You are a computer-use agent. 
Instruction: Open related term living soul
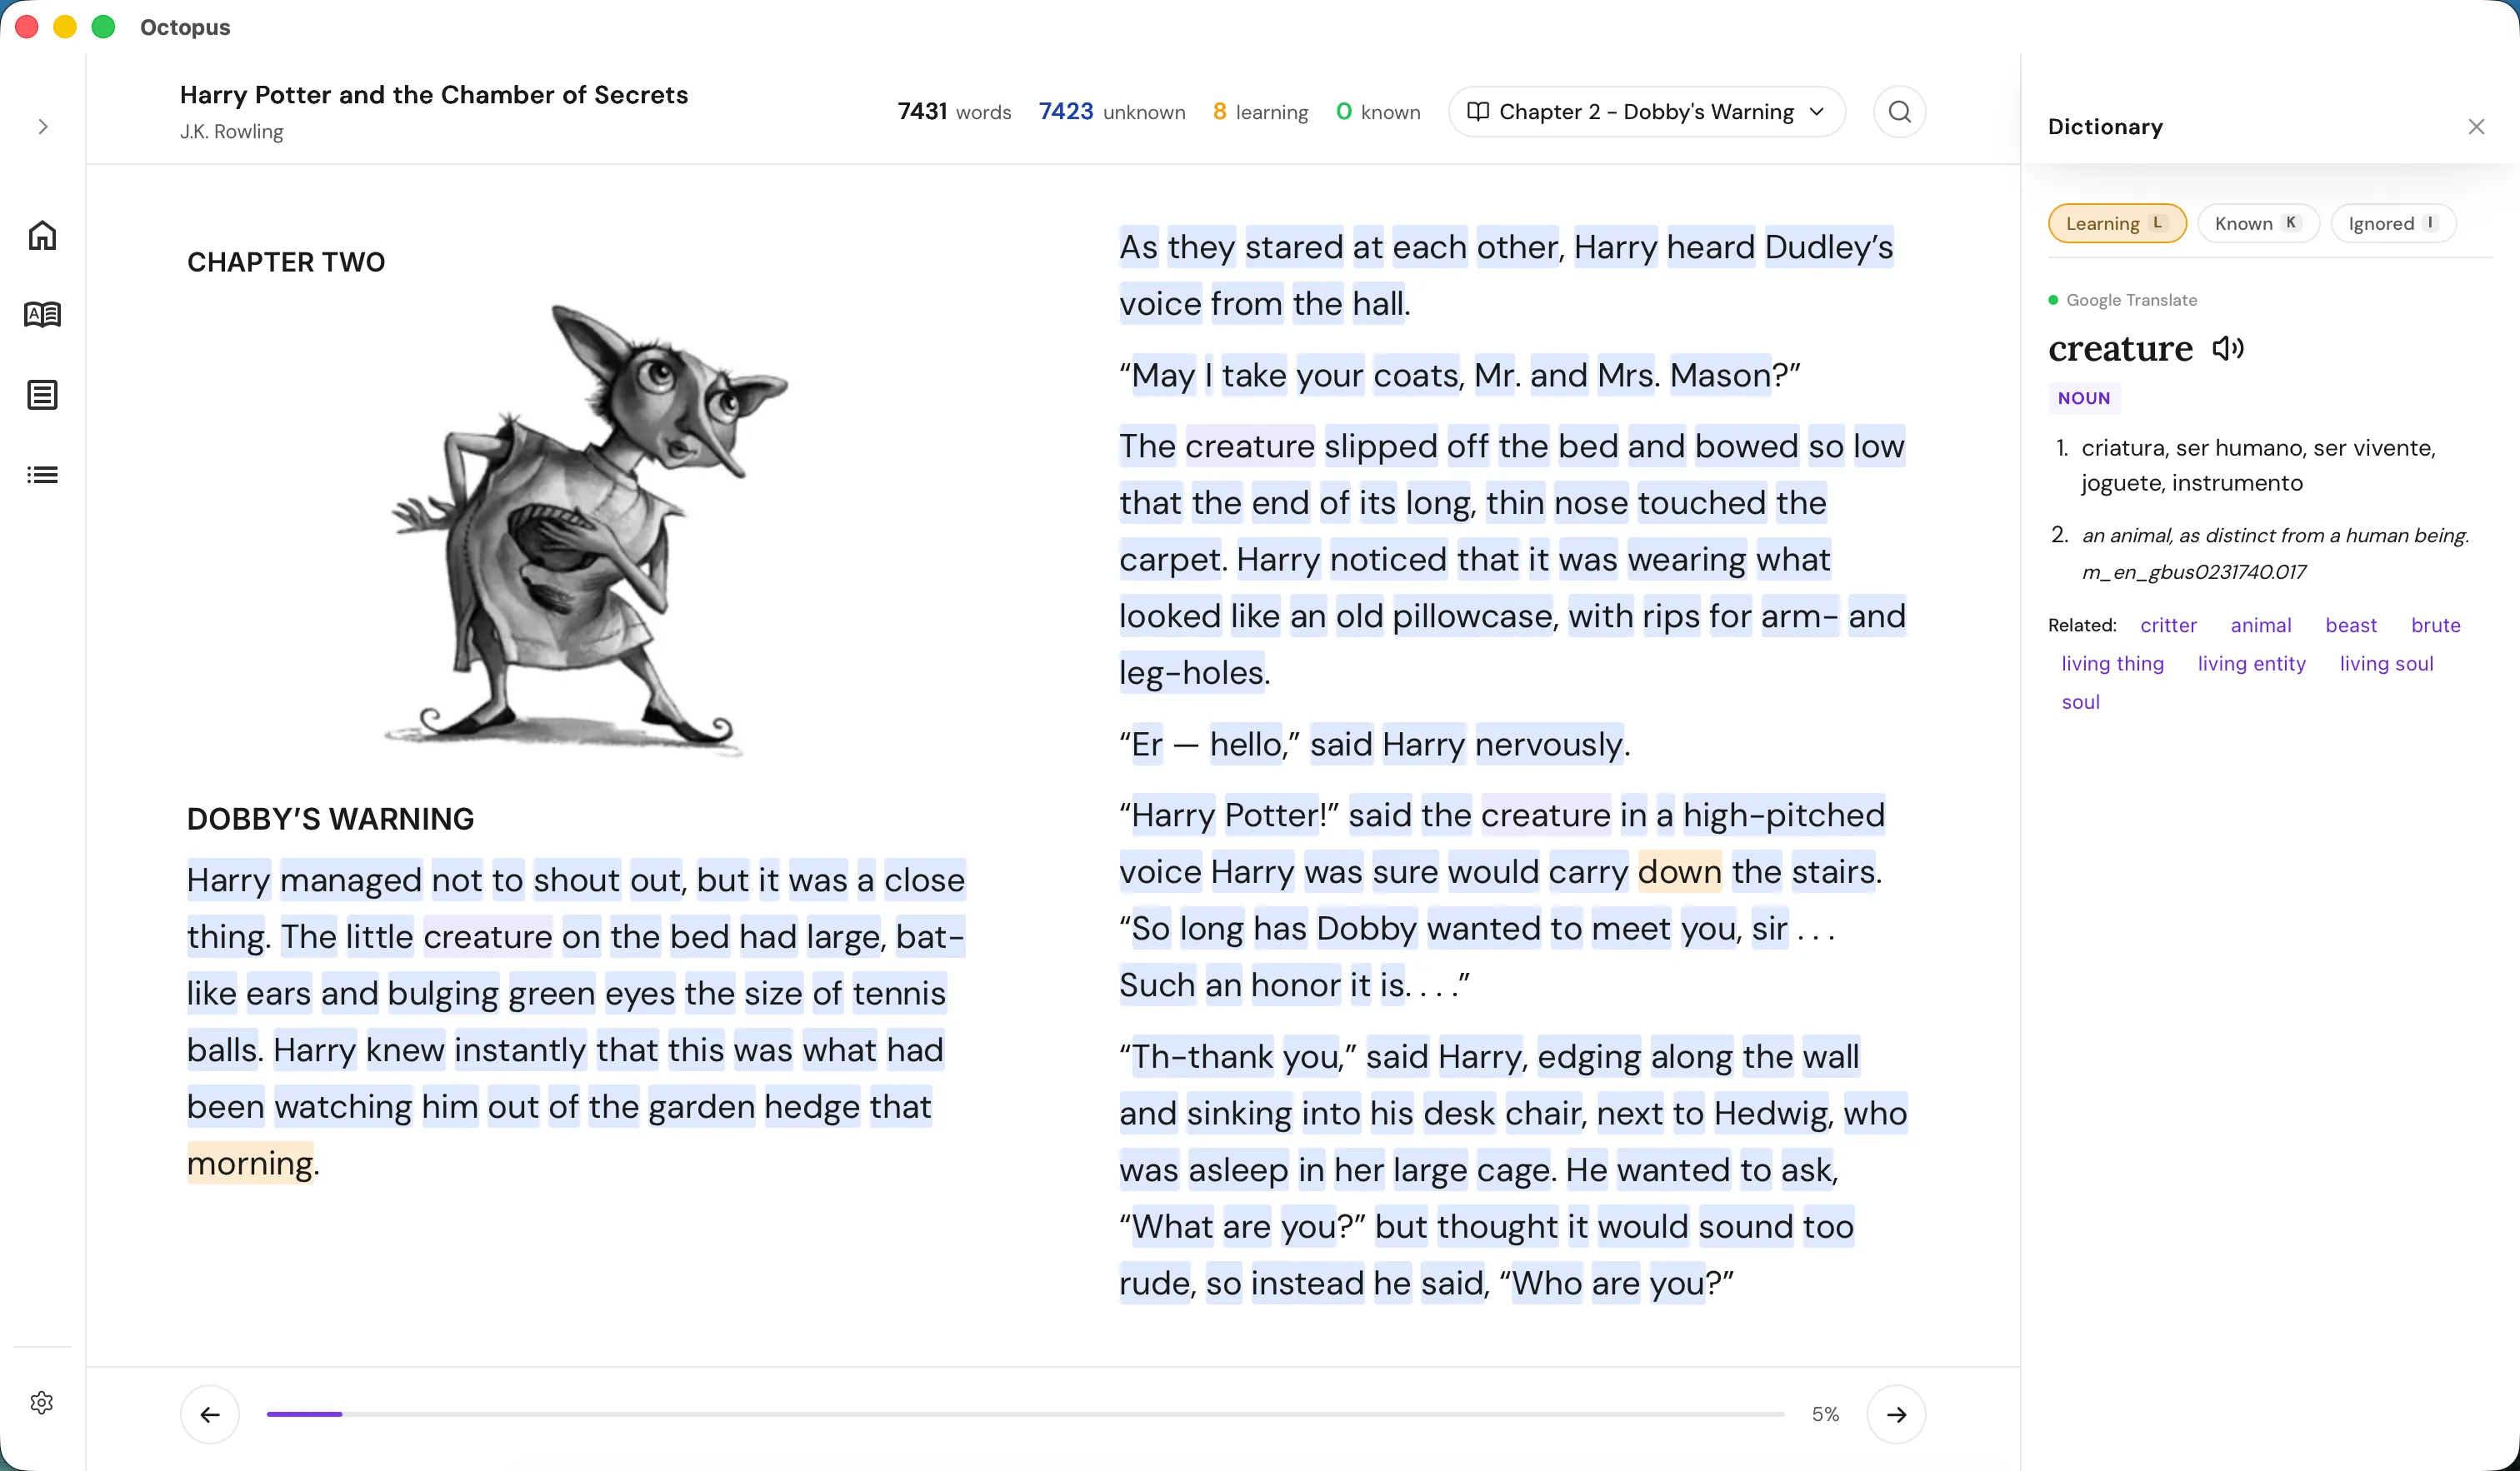[2386, 664]
